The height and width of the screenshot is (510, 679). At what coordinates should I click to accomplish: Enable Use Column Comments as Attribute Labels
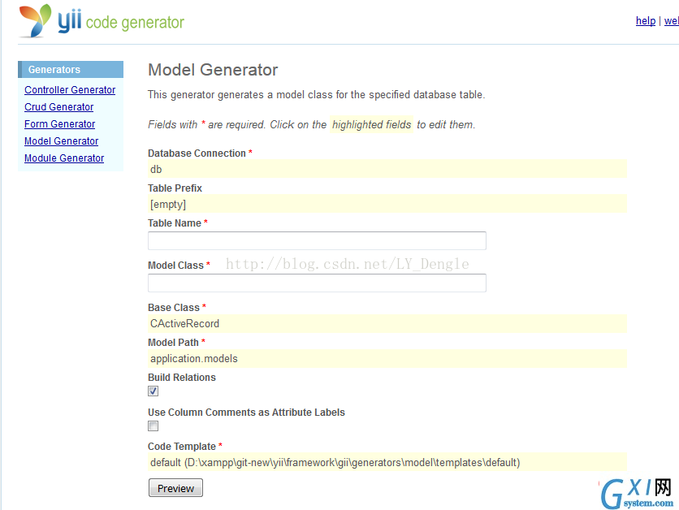pos(153,426)
